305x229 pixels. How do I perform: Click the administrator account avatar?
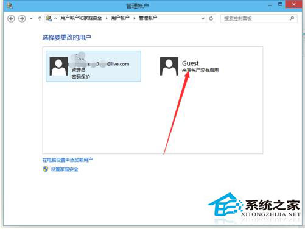click(59, 66)
